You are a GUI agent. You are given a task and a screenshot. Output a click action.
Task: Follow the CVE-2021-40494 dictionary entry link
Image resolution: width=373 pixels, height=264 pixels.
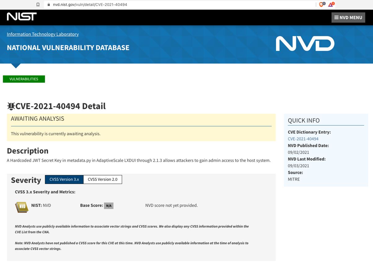[303, 138]
